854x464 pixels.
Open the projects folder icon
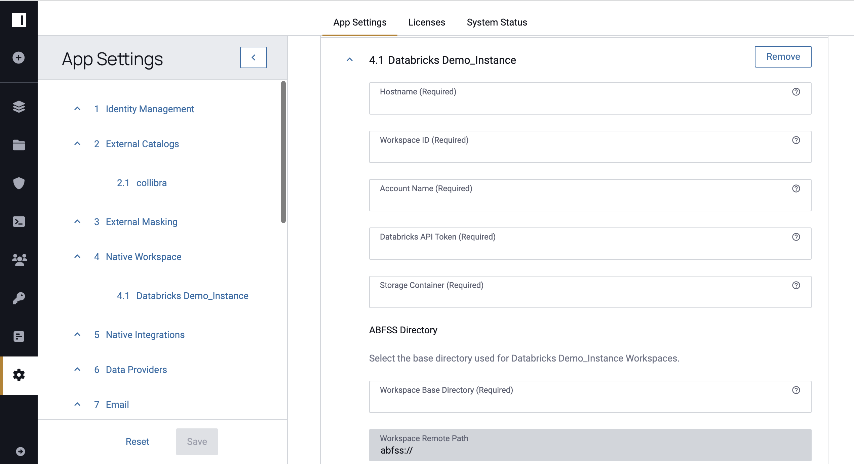coord(19,145)
